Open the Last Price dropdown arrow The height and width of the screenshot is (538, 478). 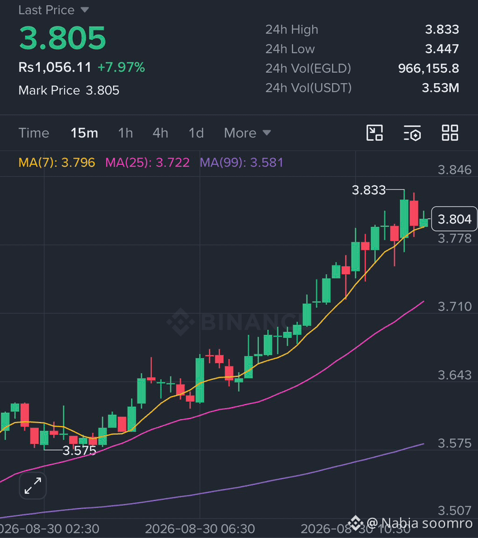[x=85, y=10]
